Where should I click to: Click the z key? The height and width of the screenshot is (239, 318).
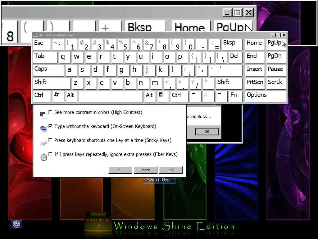(x=78, y=83)
